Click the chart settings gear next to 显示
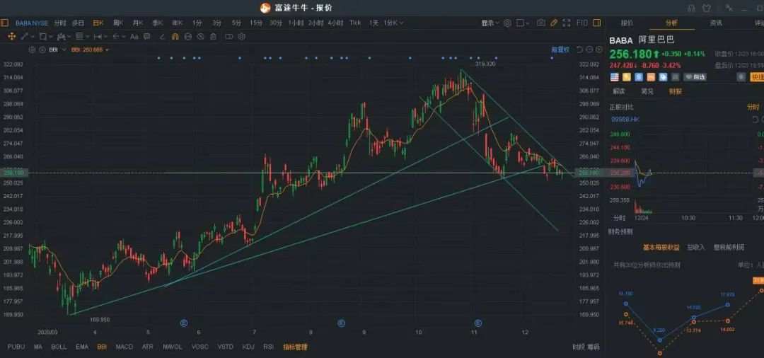 click(507, 23)
